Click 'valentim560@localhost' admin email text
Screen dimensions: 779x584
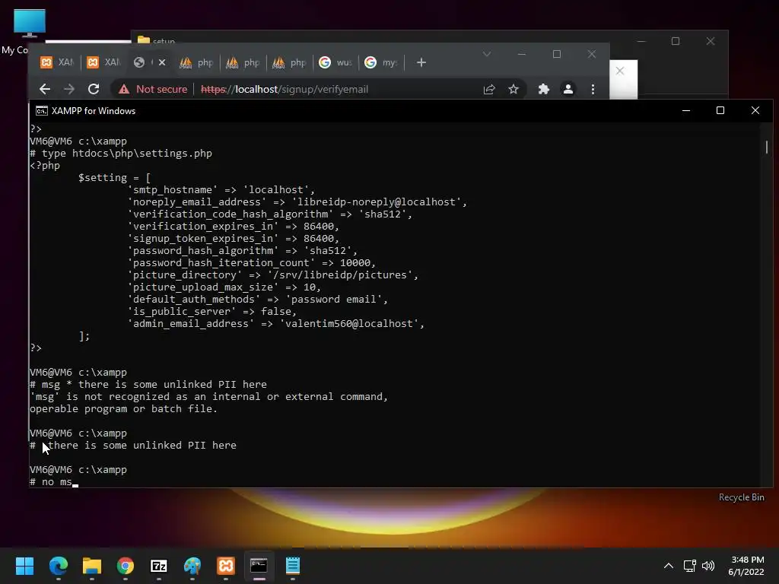tap(348, 324)
